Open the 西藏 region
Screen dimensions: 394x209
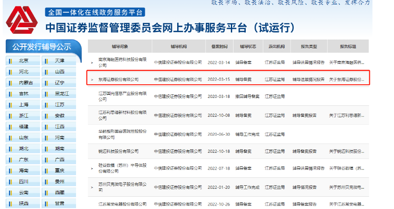59,193
